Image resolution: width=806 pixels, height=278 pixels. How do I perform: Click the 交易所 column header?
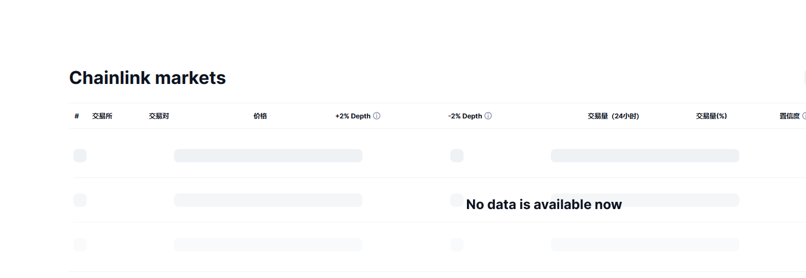point(102,116)
